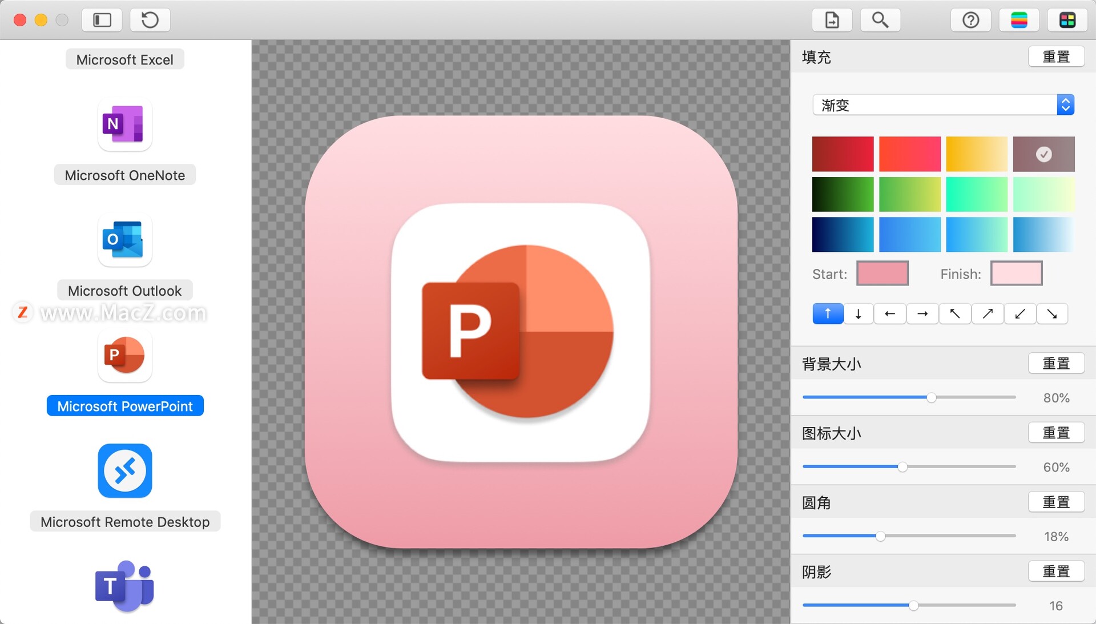Choose the turquoise-mint gradient swatch
Screen dimensions: 1096x624
pos(977,194)
